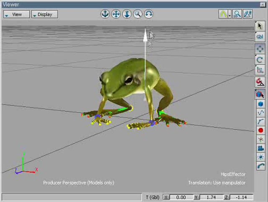
Task: Toggle the red octagon marker visibility icon
Action: pos(260,130)
